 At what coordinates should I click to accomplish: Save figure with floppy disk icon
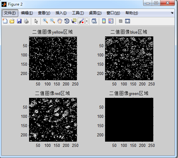click(19, 21)
